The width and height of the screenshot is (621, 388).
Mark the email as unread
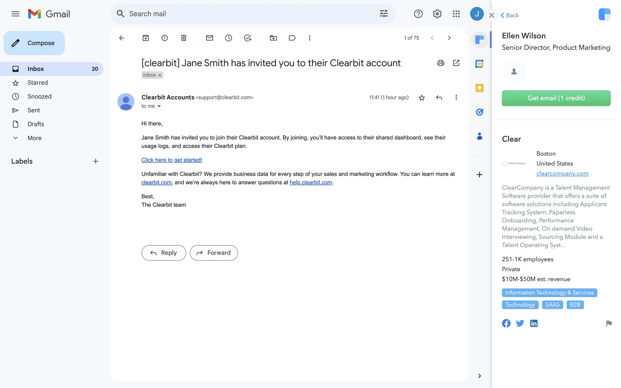(209, 38)
